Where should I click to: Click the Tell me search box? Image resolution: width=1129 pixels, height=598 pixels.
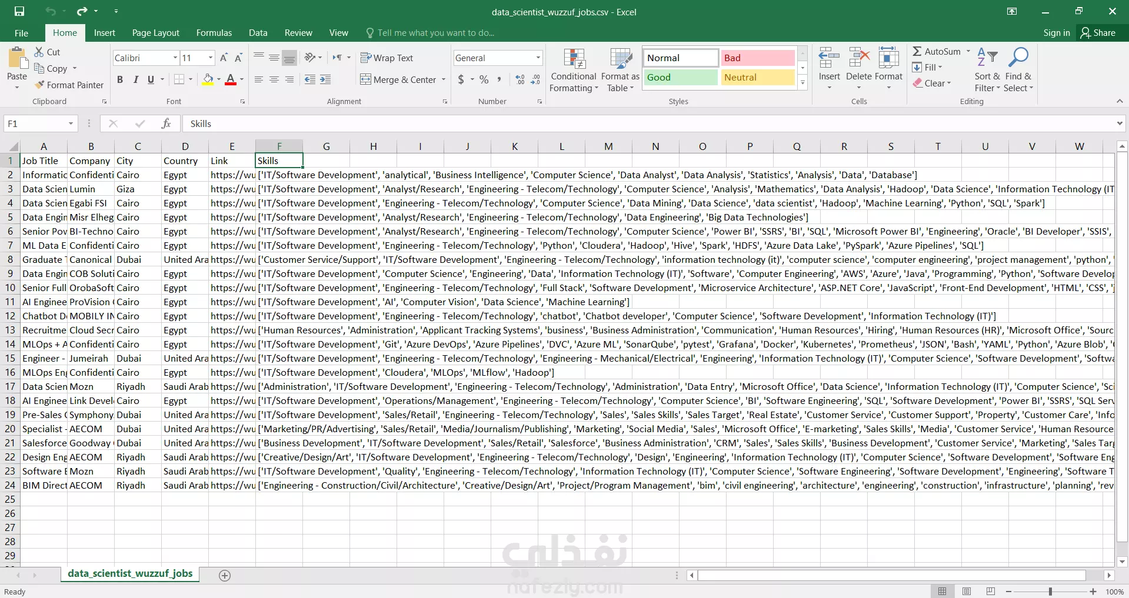point(430,33)
